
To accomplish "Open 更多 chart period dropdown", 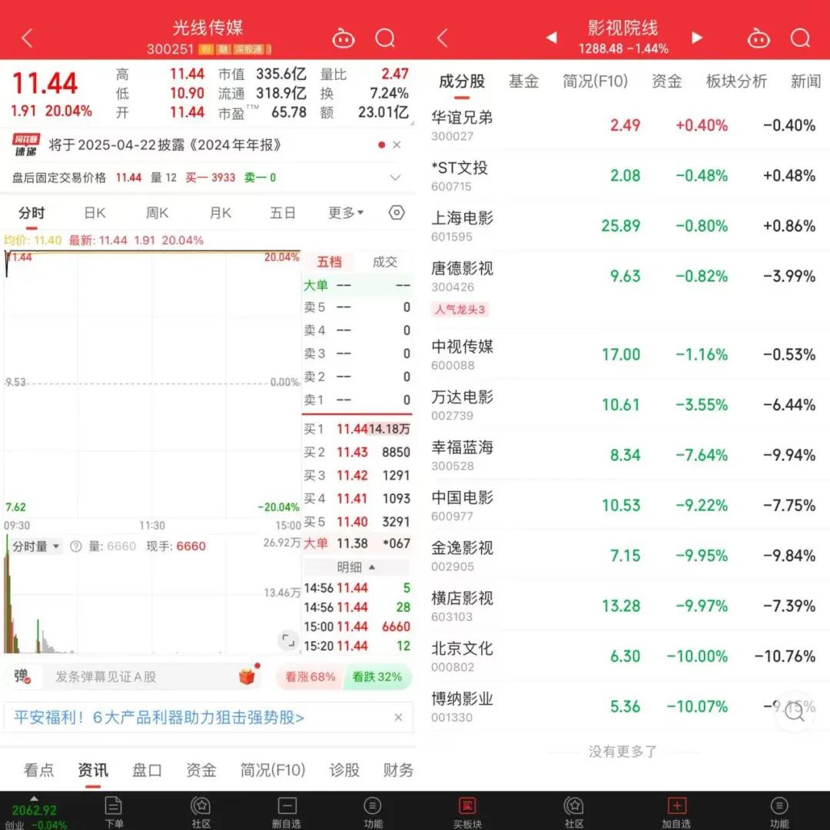I will pos(346,213).
